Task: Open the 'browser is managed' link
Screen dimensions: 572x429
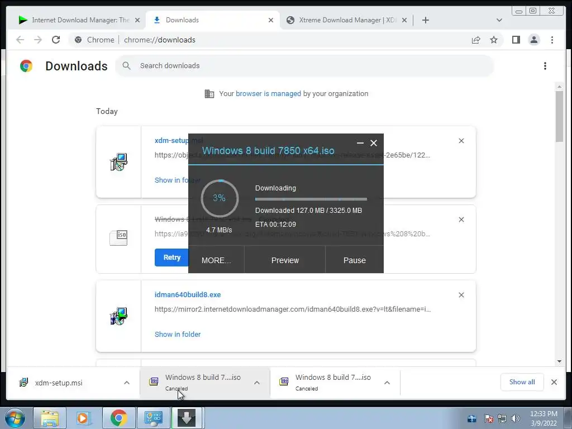Action: (268, 94)
